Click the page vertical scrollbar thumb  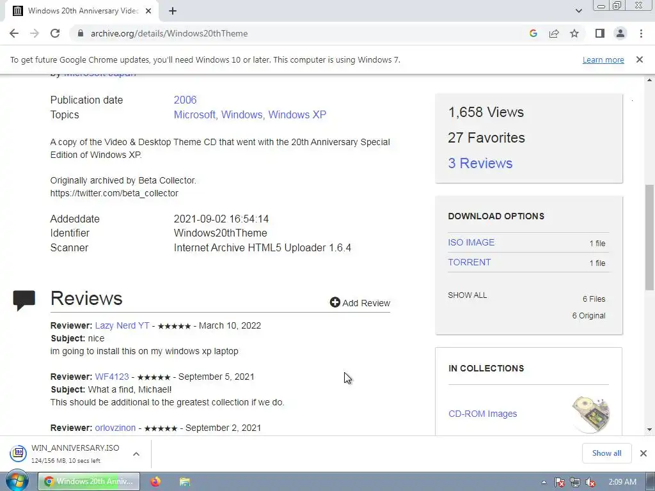[650, 237]
